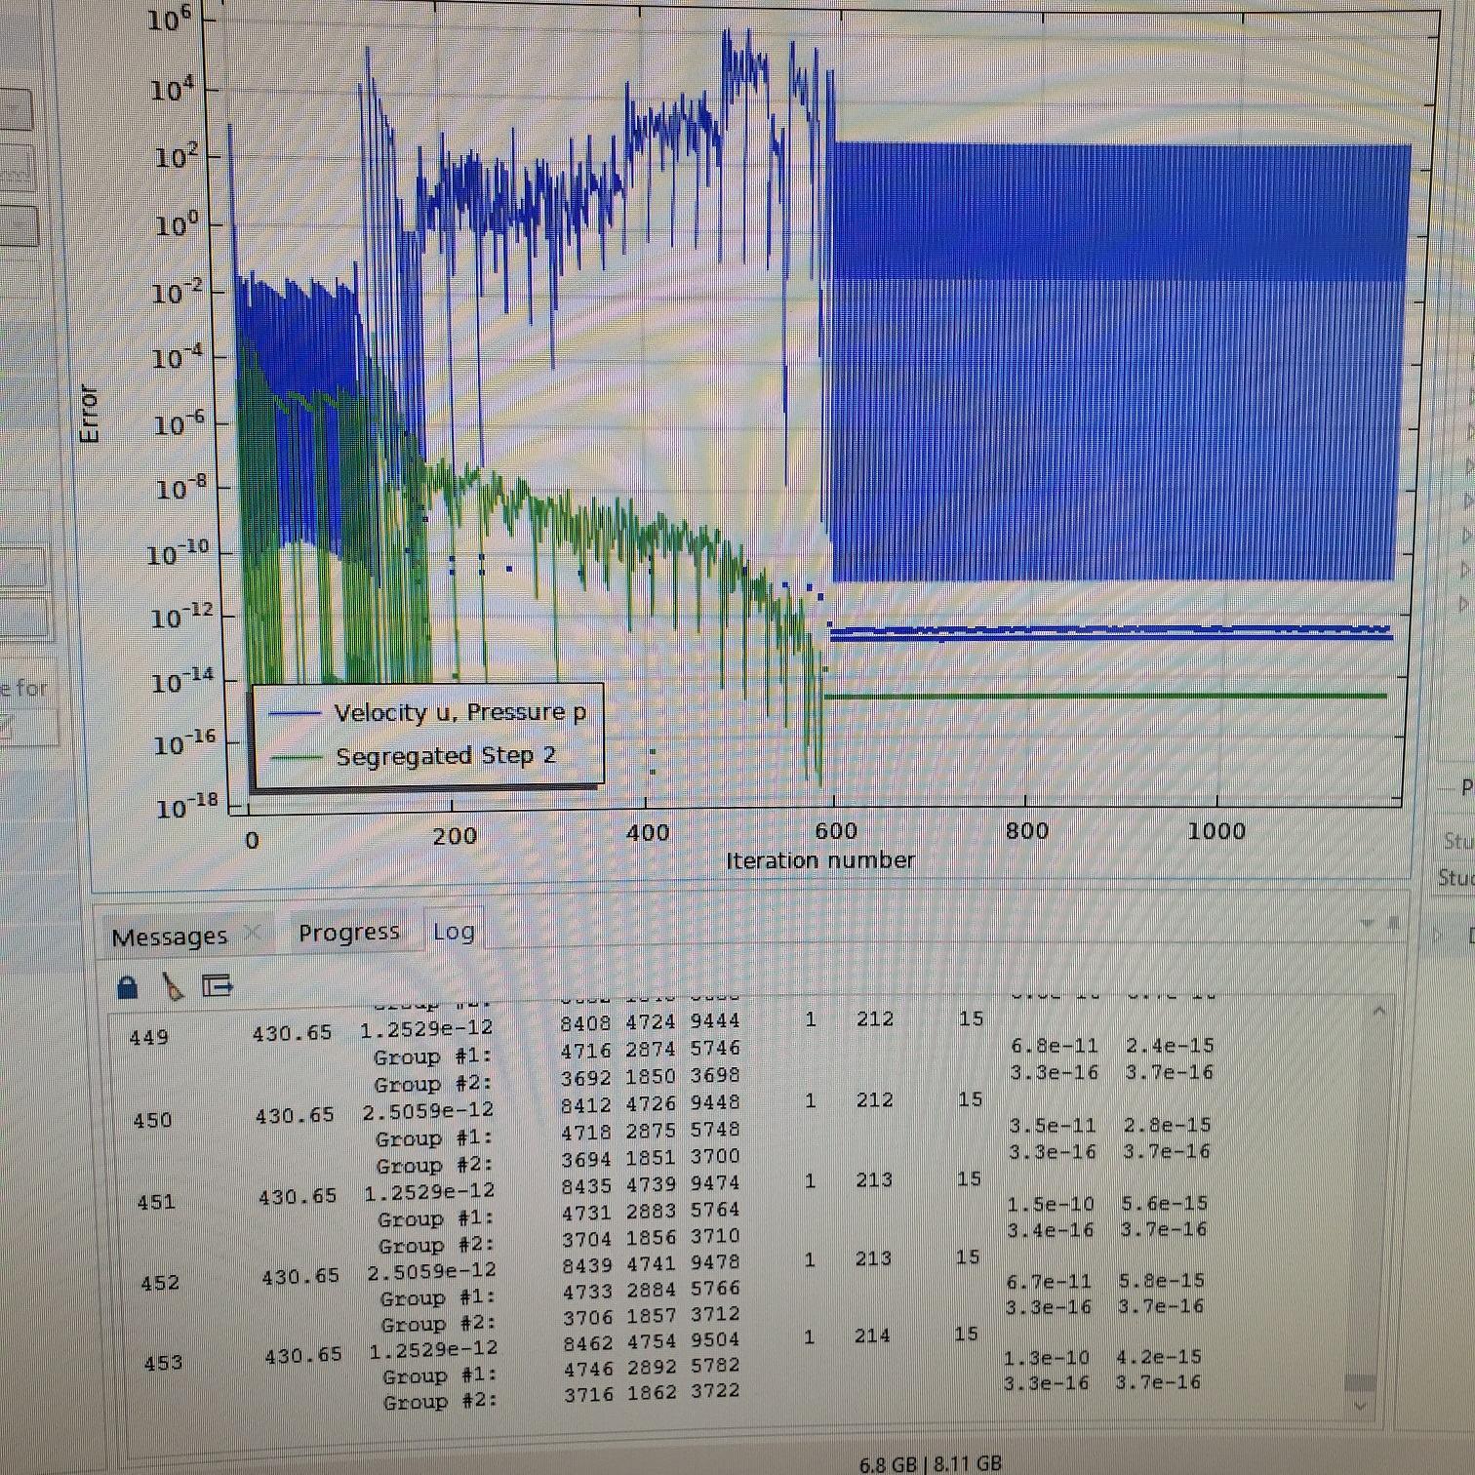Image resolution: width=1475 pixels, height=1475 pixels.
Task: Close the Messages tab with its X
Action: click(254, 934)
